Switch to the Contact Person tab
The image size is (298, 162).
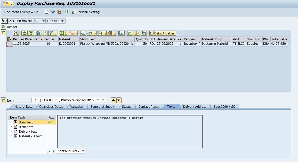coord(149,106)
